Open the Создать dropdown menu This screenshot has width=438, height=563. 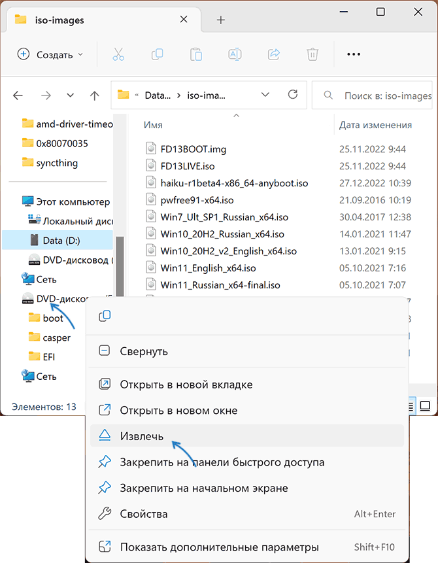pos(50,54)
